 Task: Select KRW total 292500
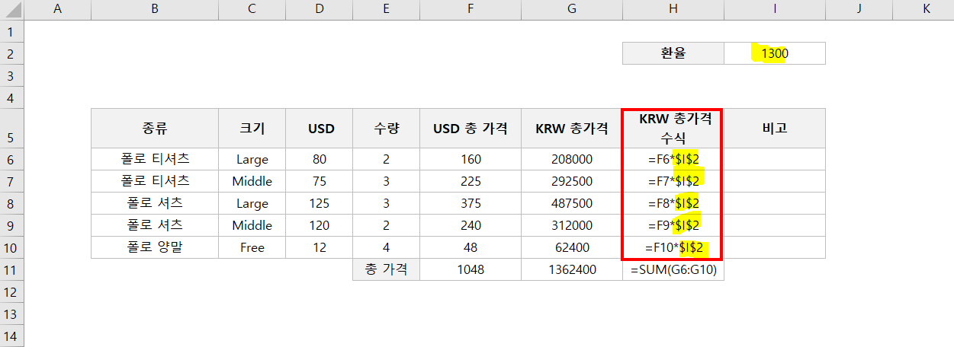point(572,181)
